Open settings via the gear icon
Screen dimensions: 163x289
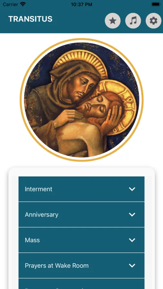coord(153,21)
